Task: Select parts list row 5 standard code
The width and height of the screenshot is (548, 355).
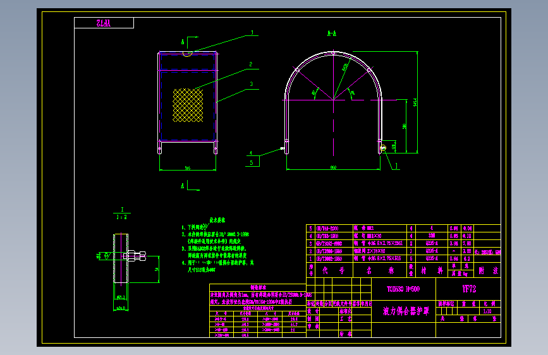Action: pyautogui.click(x=327, y=228)
